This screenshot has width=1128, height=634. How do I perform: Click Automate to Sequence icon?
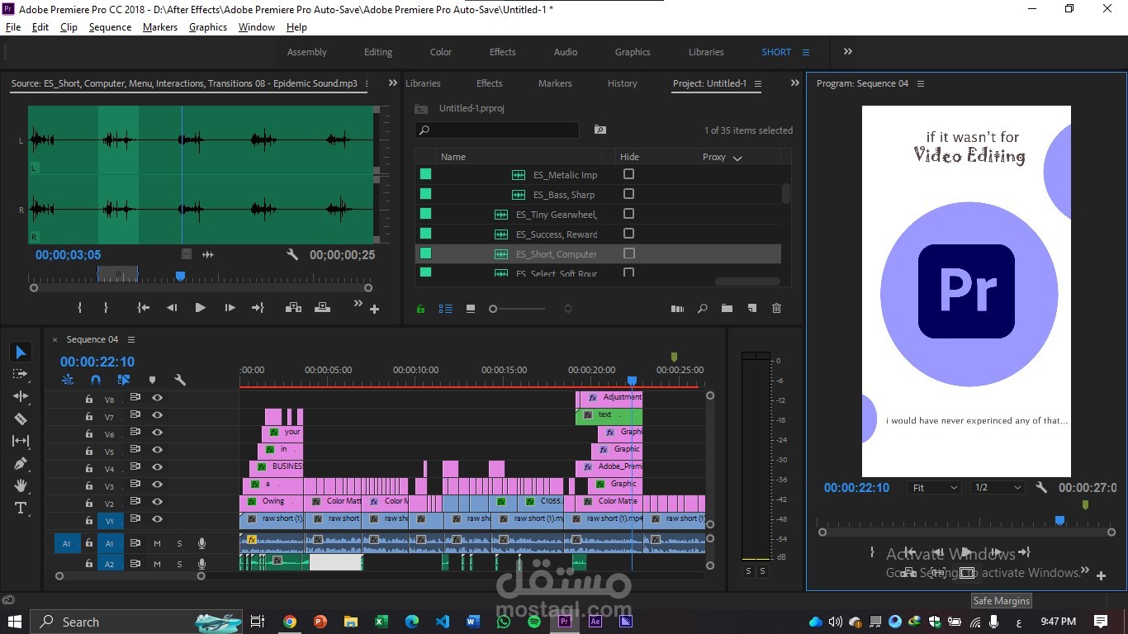tap(677, 309)
